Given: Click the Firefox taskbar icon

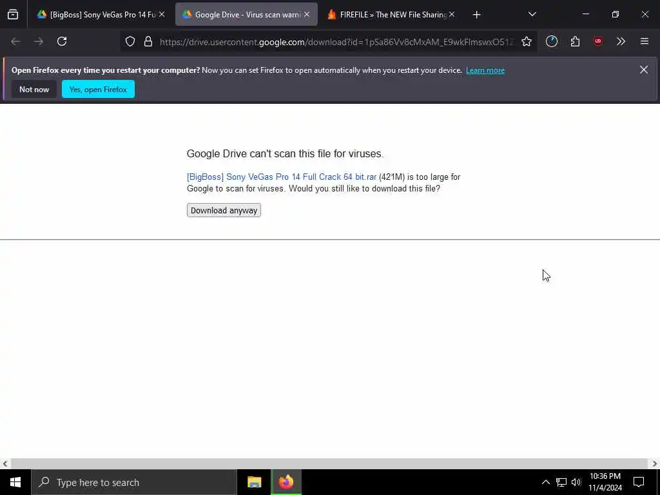Looking at the screenshot, I should coord(286,482).
